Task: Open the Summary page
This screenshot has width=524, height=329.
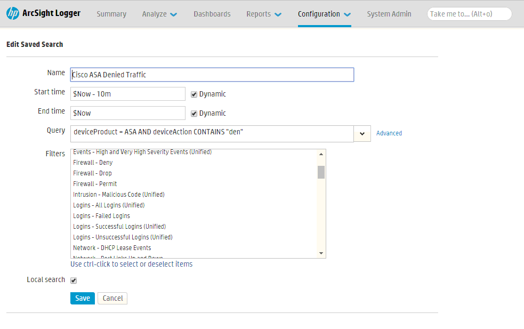Action: pos(111,14)
